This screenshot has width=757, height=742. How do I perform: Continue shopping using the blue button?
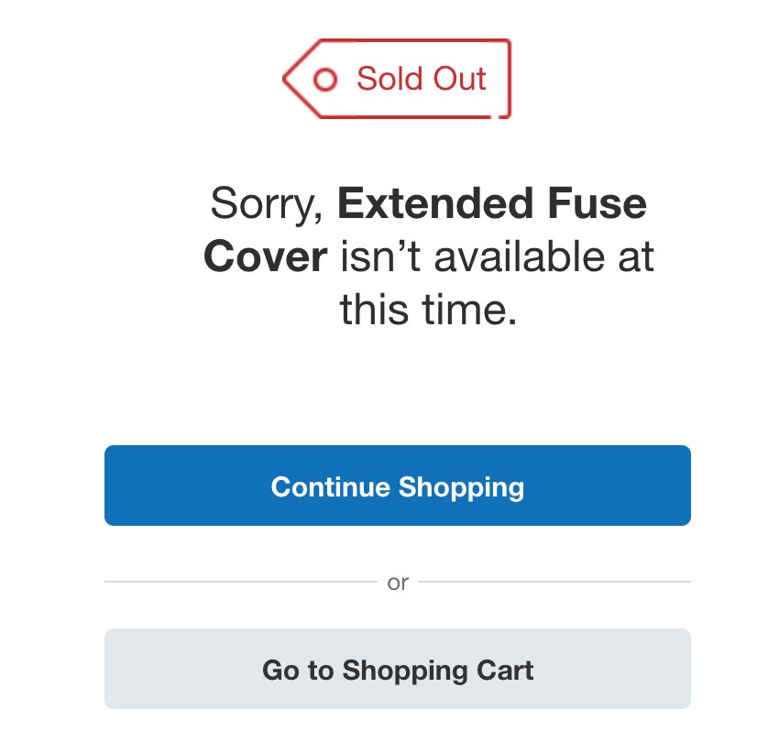click(398, 486)
